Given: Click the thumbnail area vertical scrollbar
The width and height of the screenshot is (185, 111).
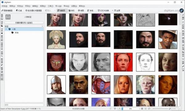Looking at the screenshot, I should click(x=180, y=60).
